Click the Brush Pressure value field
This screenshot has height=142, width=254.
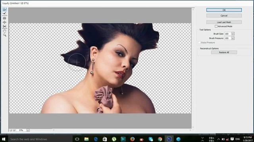click(x=228, y=38)
